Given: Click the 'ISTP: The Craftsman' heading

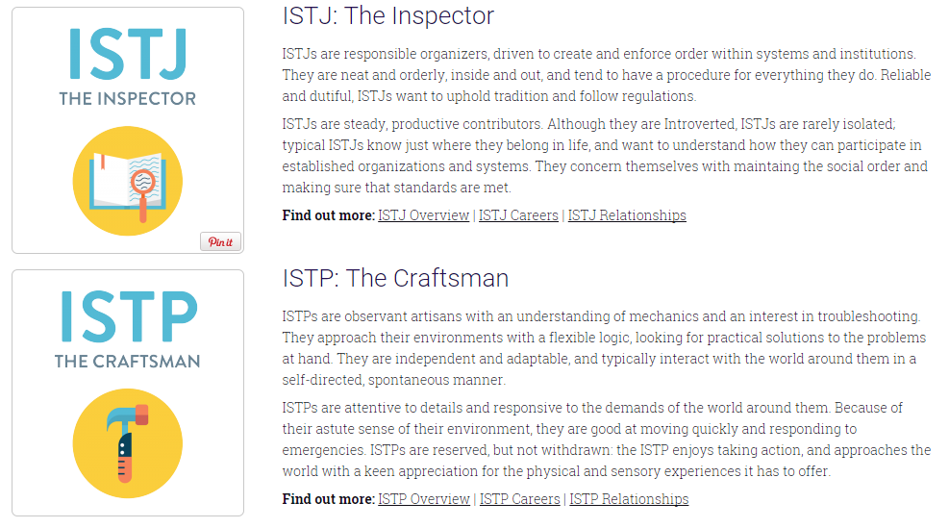Looking at the screenshot, I should pos(395,279).
